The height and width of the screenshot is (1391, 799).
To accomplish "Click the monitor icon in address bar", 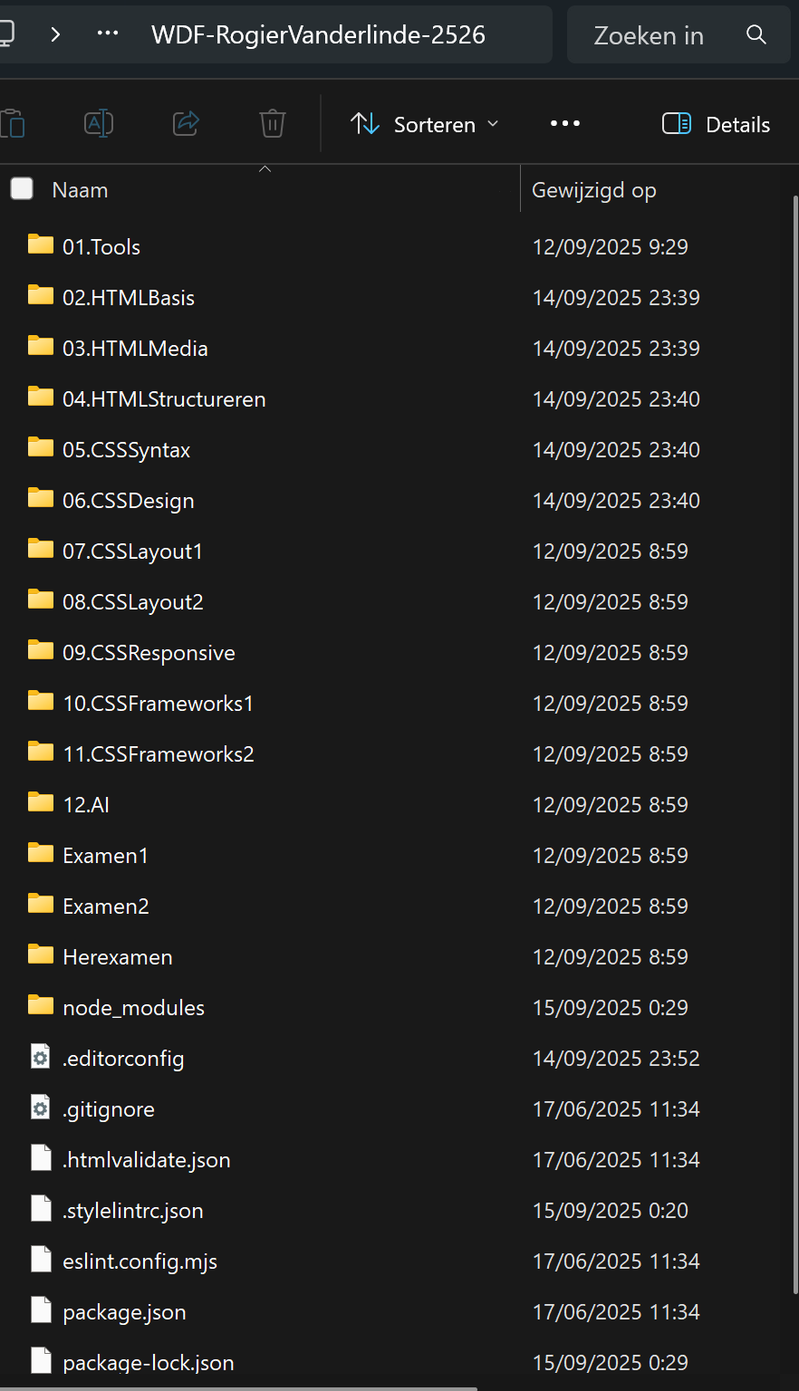I will (5, 34).
